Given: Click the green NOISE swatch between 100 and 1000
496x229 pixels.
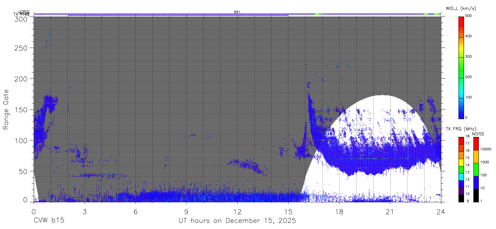Looking at the screenshot, I should (476, 169).
